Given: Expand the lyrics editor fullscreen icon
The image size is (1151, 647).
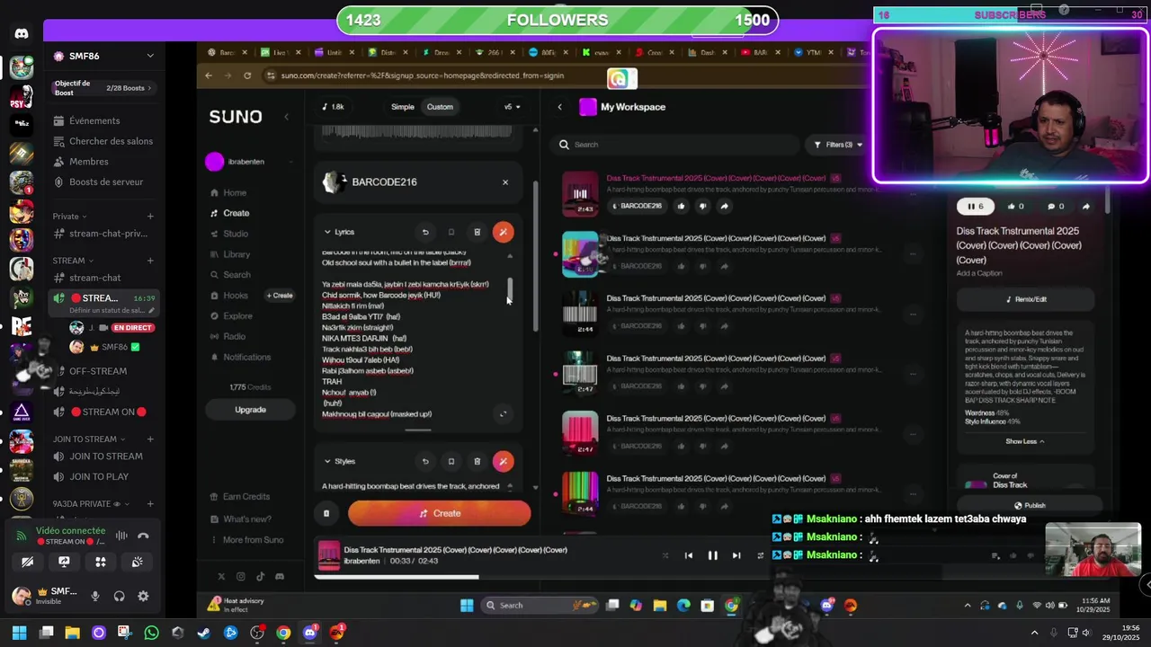Looking at the screenshot, I should tap(503, 414).
